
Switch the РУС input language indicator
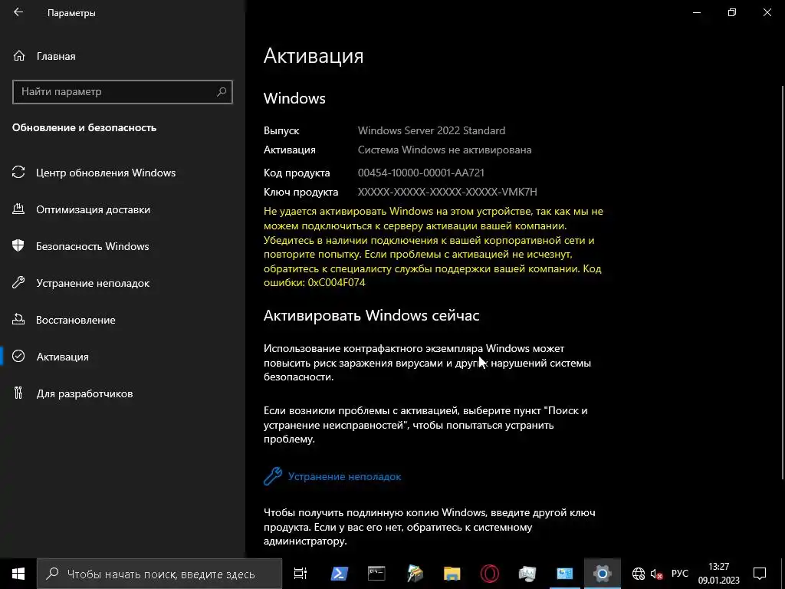pyautogui.click(x=680, y=574)
